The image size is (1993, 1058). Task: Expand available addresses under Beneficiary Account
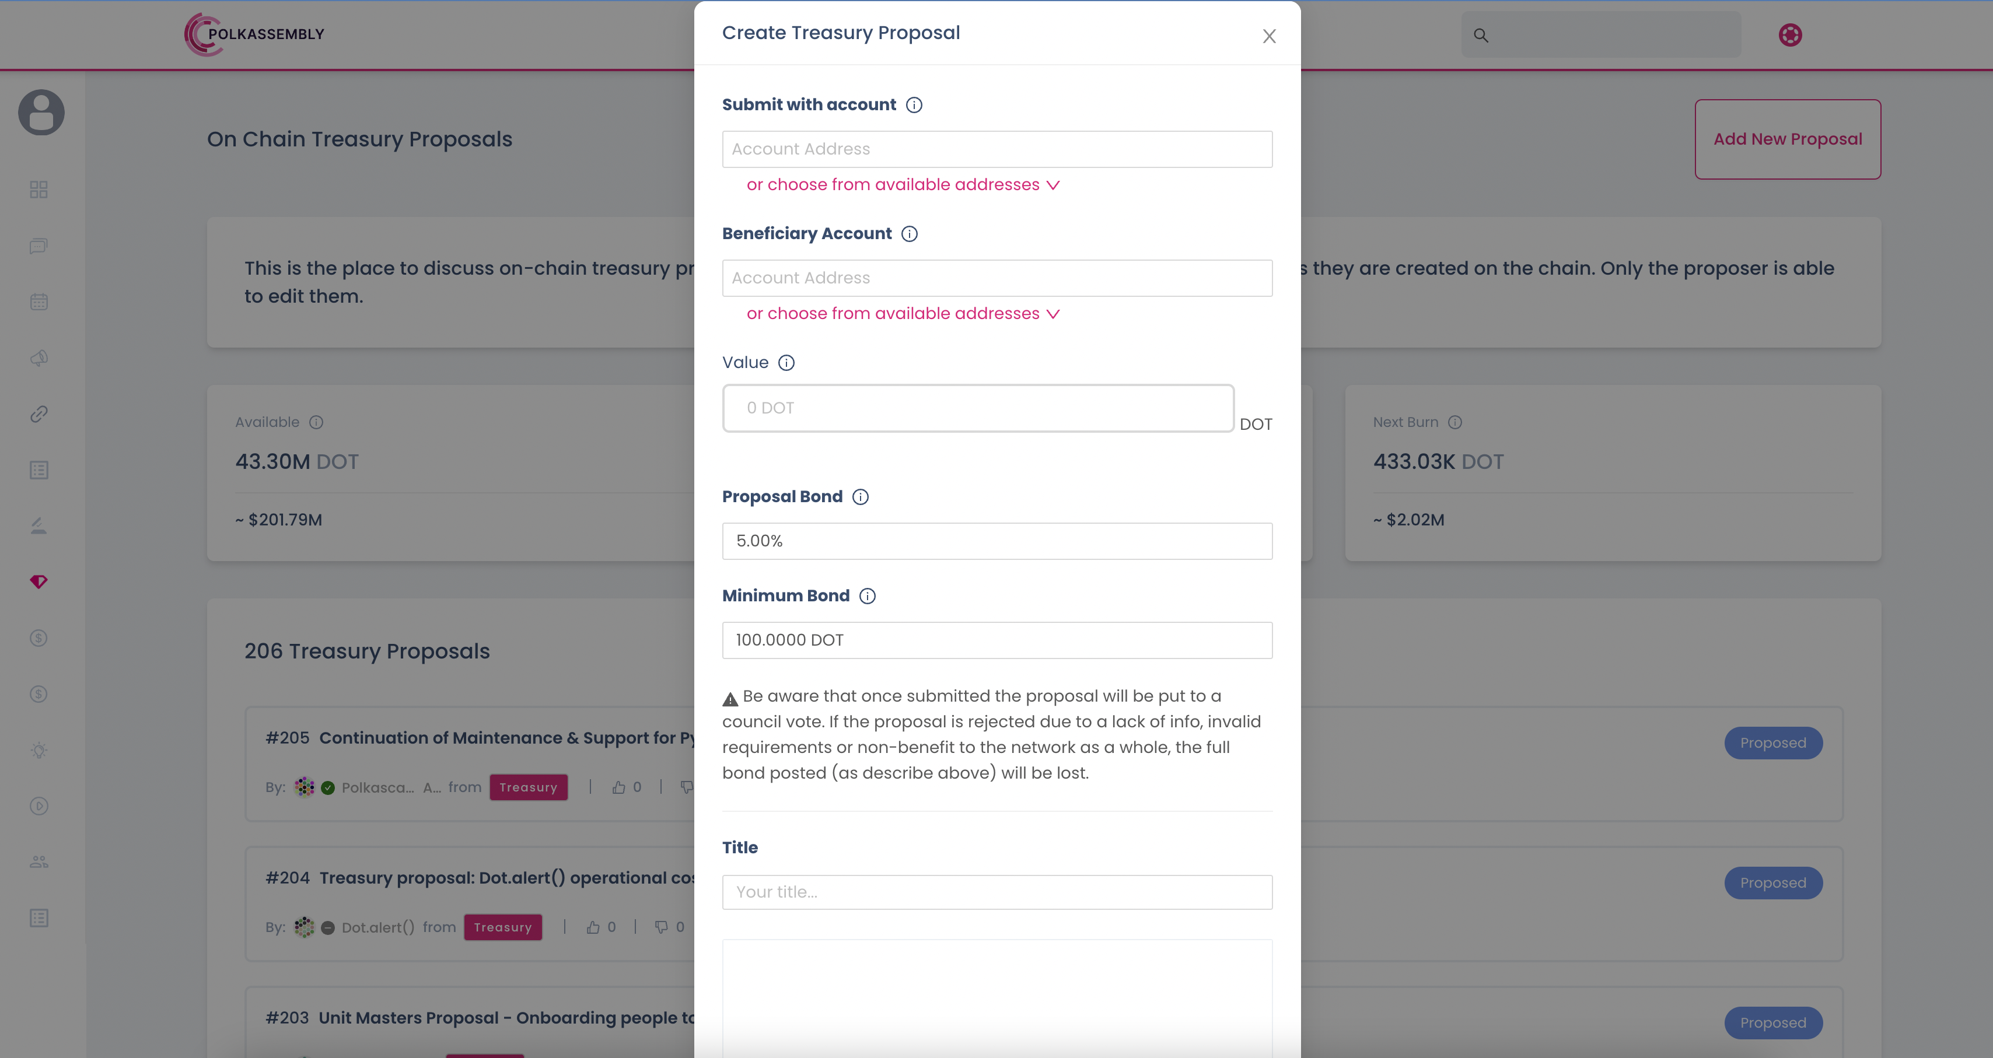click(903, 313)
